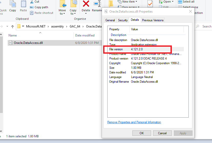Select the Language Neutral row
212x143 pixels.
(x=146, y=77)
